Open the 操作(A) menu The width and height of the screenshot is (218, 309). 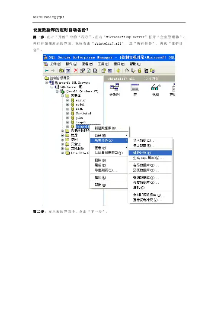click(71, 64)
